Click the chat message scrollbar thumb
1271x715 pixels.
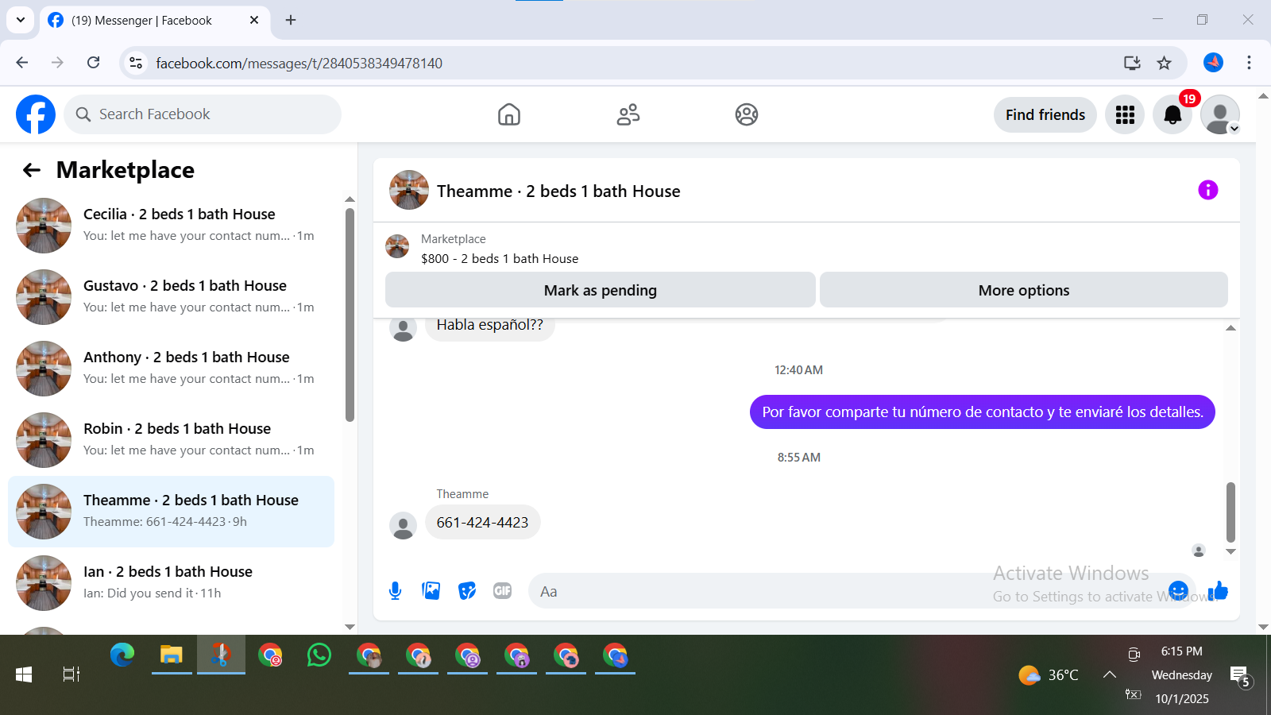tap(1230, 512)
